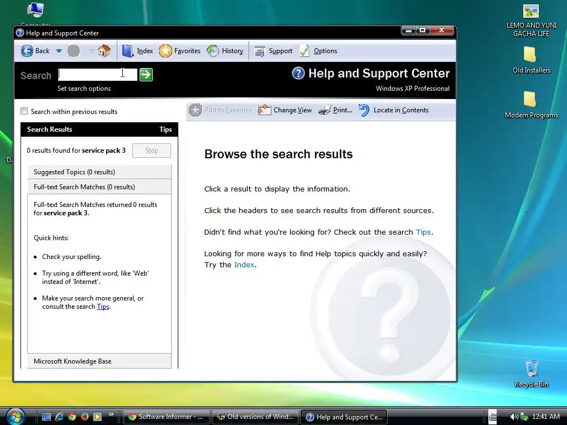Viewport: 567px width, 425px height.
Task: Click the Change View icon
Action: (x=264, y=110)
